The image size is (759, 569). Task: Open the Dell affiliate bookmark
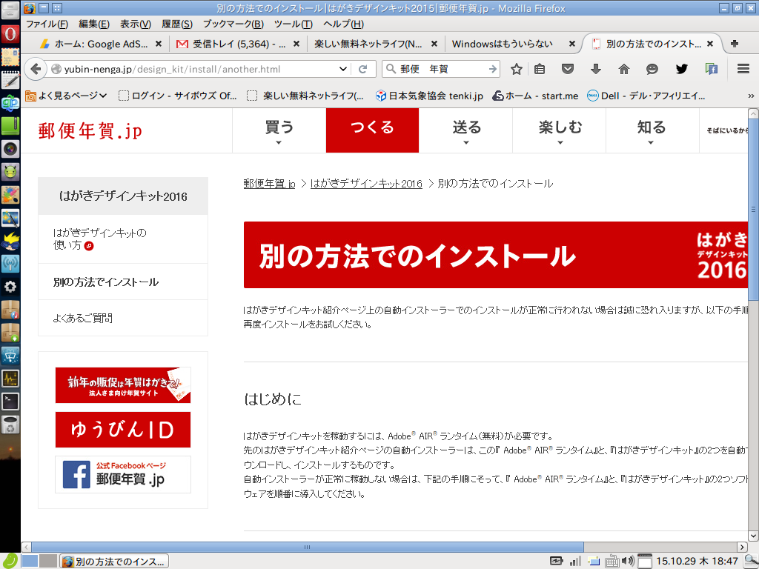(646, 96)
